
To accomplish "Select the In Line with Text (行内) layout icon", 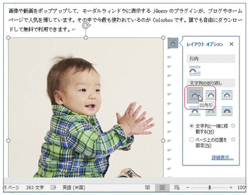I will (195, 71).
